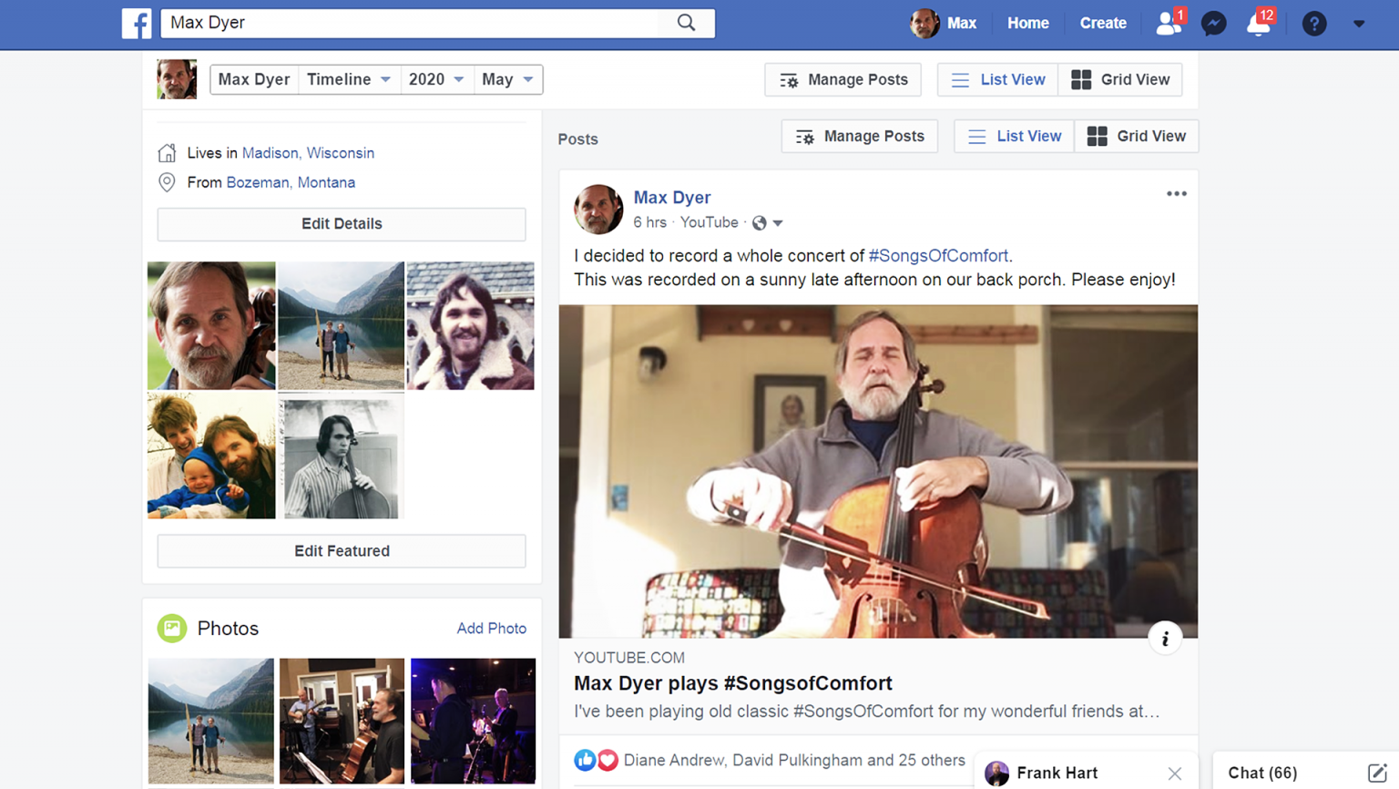
Task: Toggle the Chat (66) sidebar
Action: coord(1262,772)
